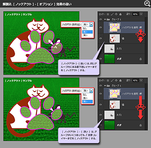151x148 pixels.
Task: Click the magnifier zoom icon in the header
Action: coord(147,4)
